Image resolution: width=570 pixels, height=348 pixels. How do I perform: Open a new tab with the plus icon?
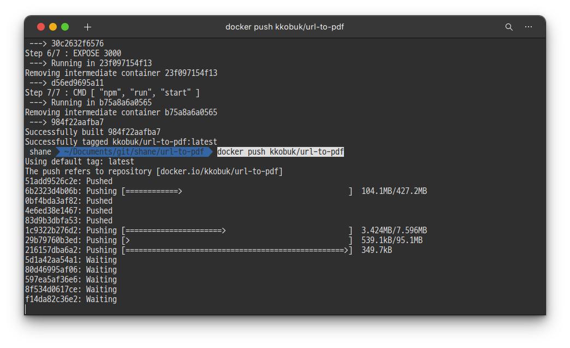[87, 27]
